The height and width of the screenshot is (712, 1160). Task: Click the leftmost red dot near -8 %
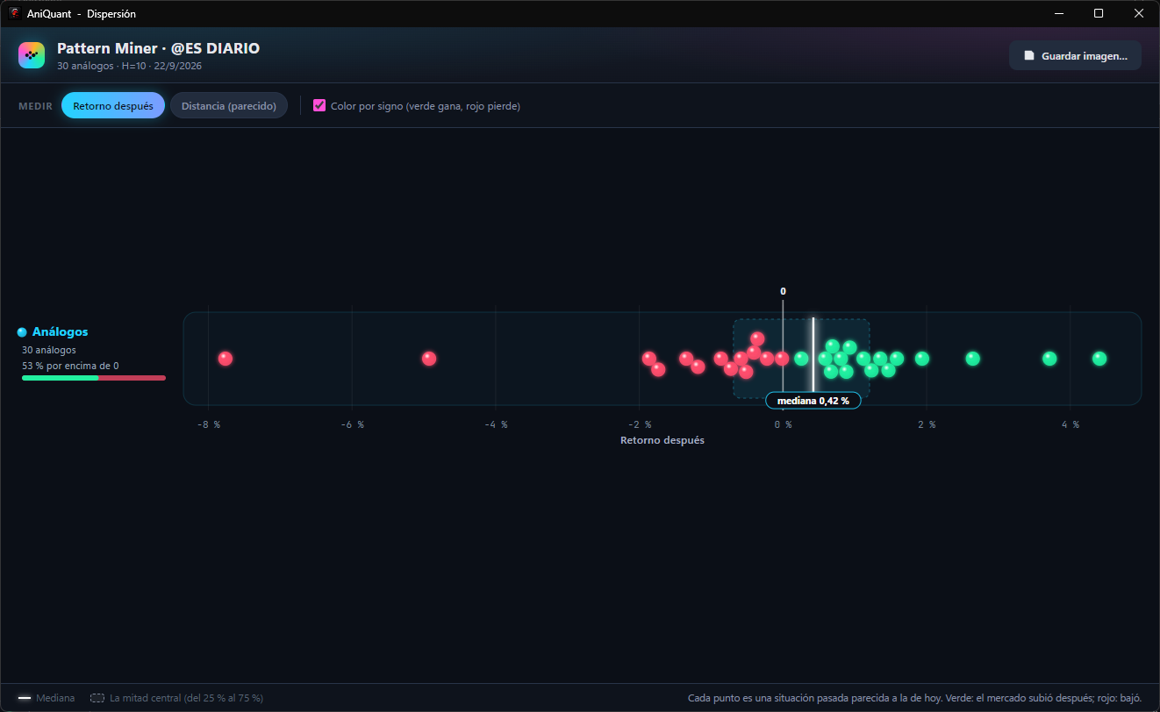pyautogui.click(x=226, y=359)
